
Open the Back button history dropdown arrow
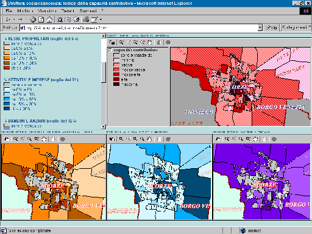pos(14,19)
